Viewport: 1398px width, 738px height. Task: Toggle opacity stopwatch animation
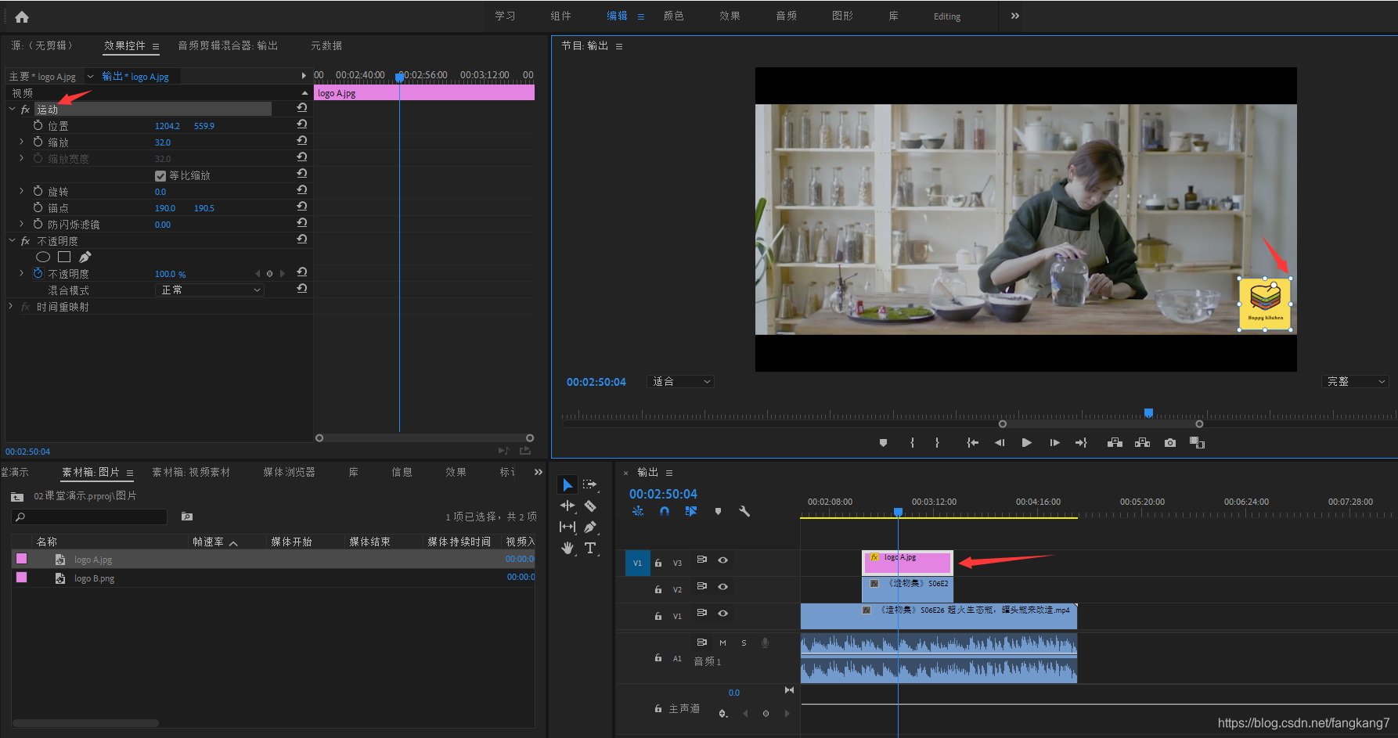38,273
